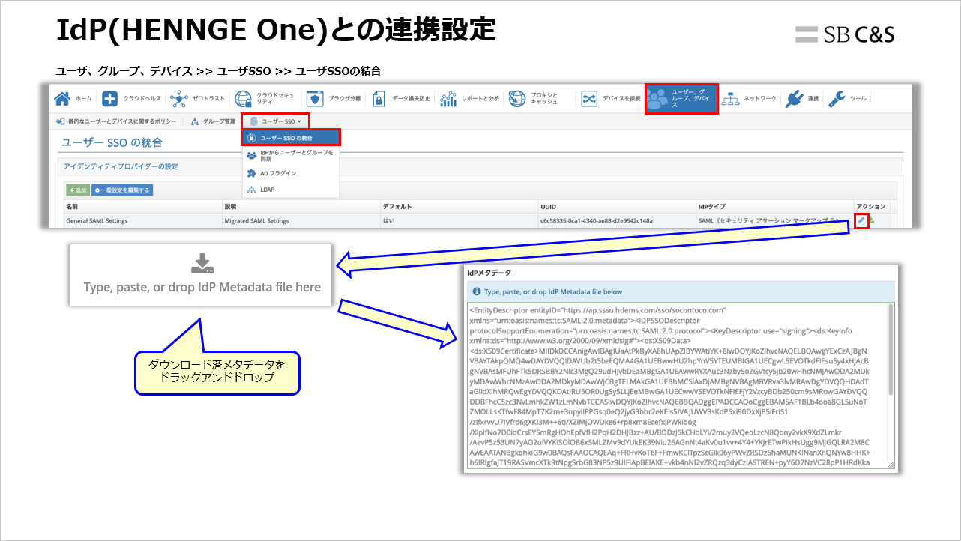The width and height of the screenshot is (961, 541).
Task: Edit General SAML Settings with pencil icon
Action: tap(861, 220)
